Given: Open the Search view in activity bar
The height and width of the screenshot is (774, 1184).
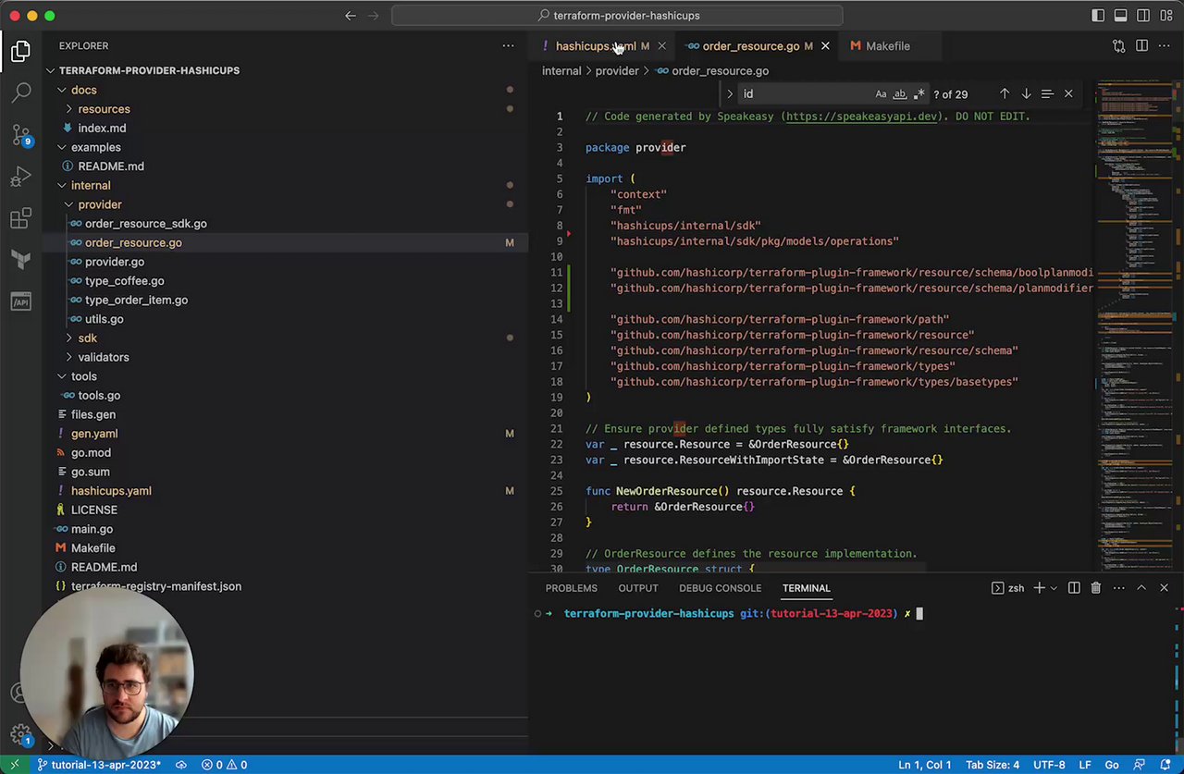Looking at the screenshot, I should coord(21,92).
